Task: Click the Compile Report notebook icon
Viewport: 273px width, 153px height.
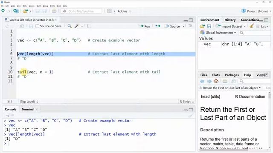Action: [x=89, y=26]
